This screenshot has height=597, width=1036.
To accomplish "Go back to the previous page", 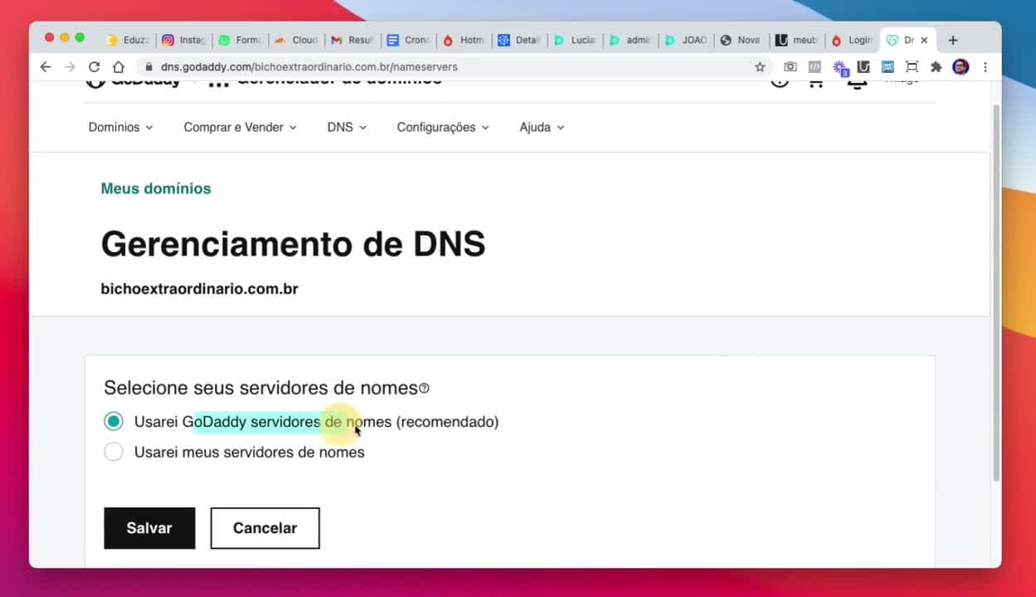I will (46, 67).
